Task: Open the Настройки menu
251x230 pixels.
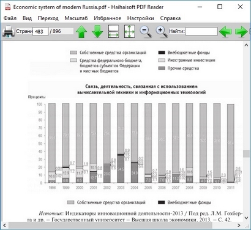Action: pos(140,18)
